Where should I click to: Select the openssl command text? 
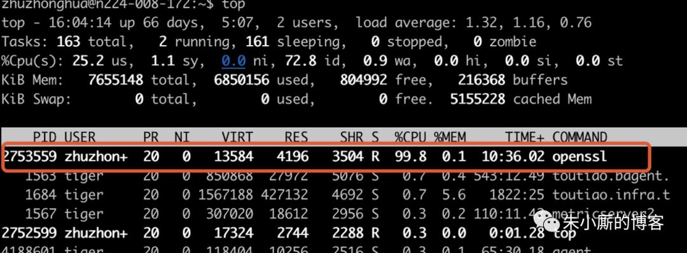pyautogui.click(x=579, y=157)
